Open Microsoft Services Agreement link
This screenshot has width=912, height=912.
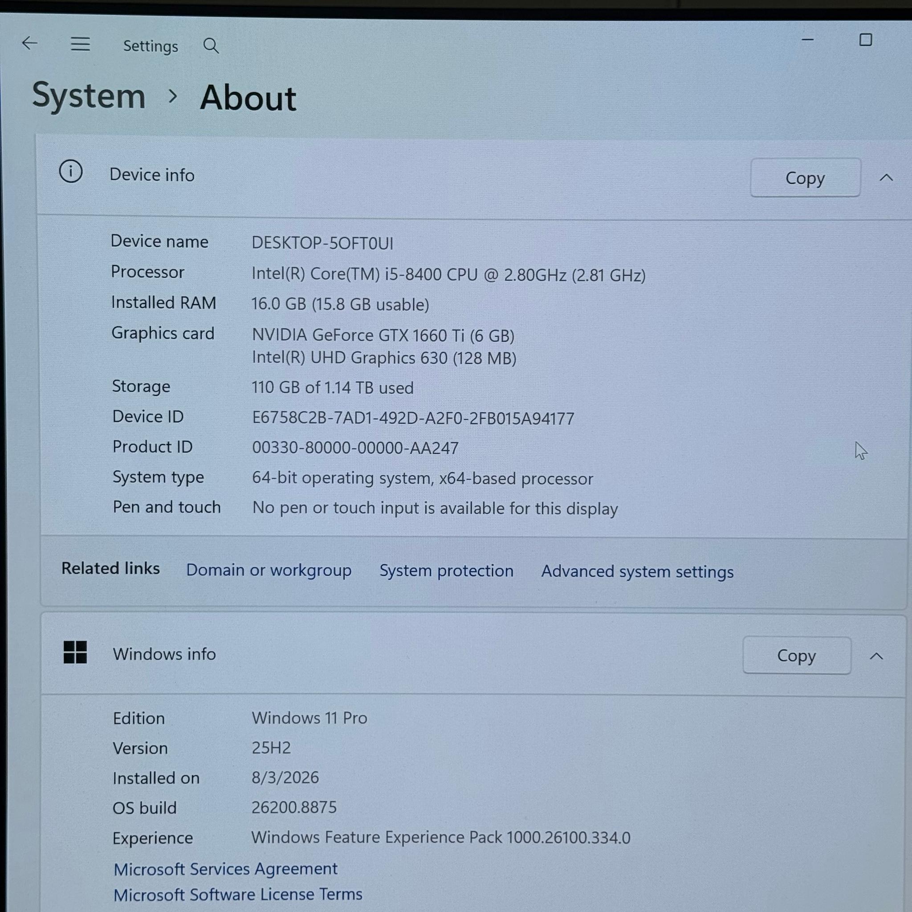tap(226, 868)
